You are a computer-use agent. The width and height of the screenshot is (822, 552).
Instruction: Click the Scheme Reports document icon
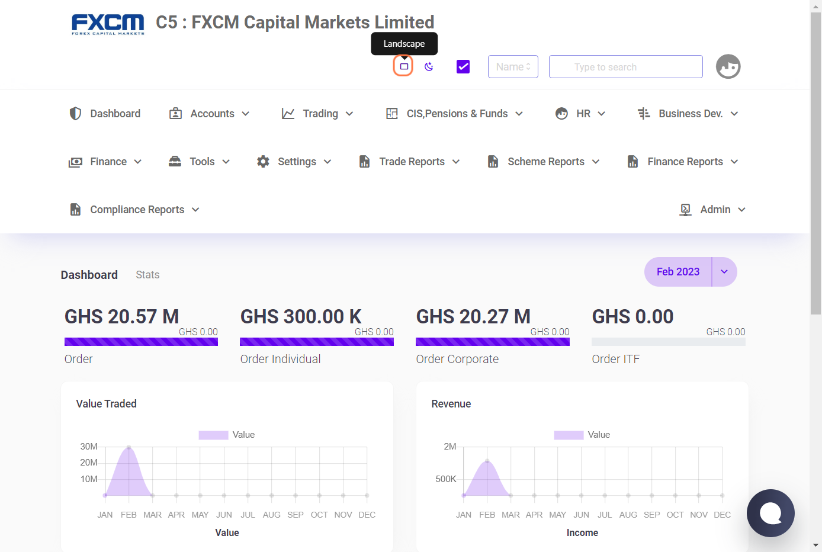[x=493, y=161]
